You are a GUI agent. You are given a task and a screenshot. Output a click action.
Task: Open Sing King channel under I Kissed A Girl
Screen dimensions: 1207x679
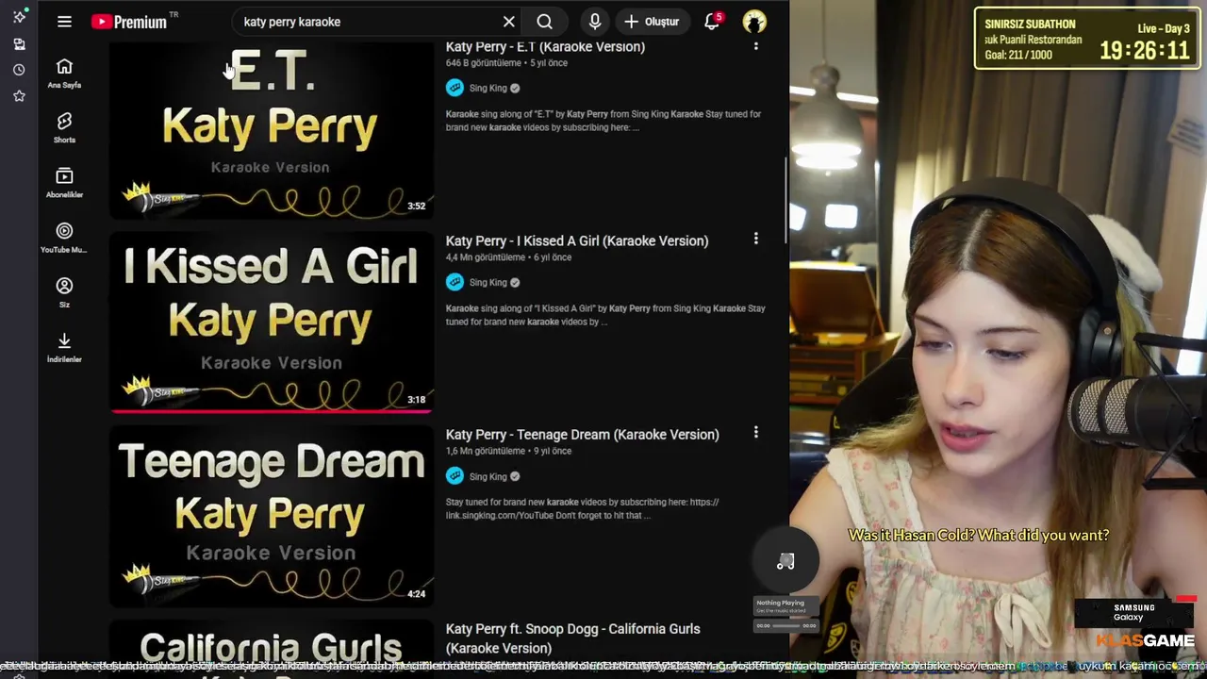488,282
